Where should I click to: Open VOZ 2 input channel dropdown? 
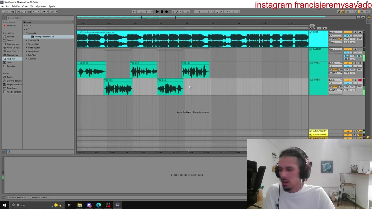(x=335, y=83)
